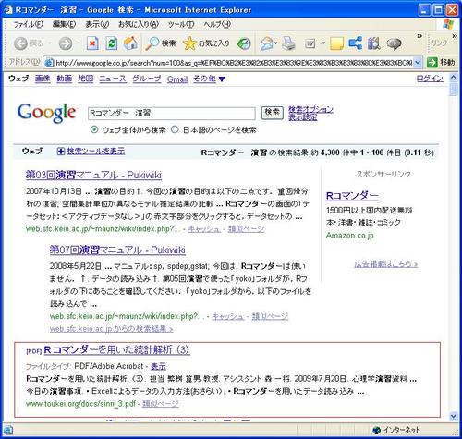The height and width of the screenshot is (439, 462).
Task: Open the 画像 images link
Action: point(43,79)
